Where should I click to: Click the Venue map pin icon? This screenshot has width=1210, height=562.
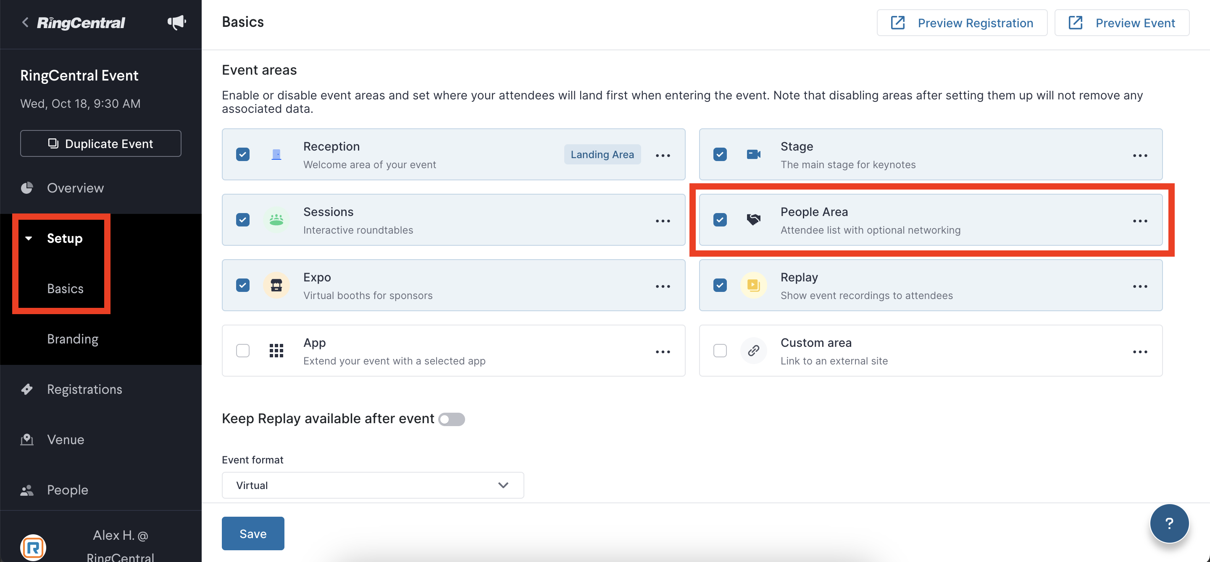click(27, 440)
